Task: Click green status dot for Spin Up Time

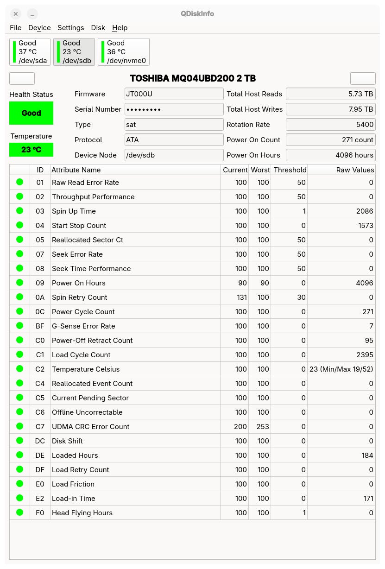Action: (19, 211)
